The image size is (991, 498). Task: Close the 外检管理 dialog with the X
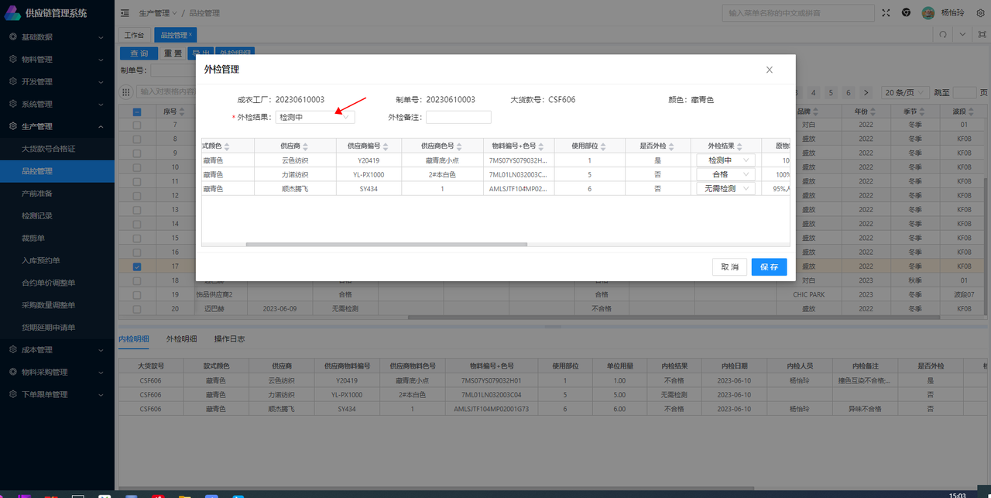769,70
